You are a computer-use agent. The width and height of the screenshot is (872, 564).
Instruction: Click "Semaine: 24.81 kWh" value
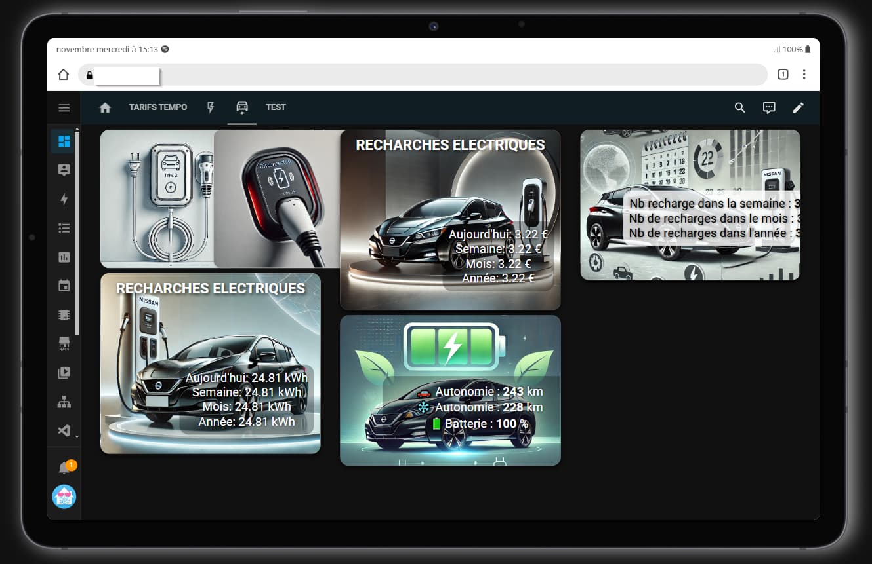point(247,392)
